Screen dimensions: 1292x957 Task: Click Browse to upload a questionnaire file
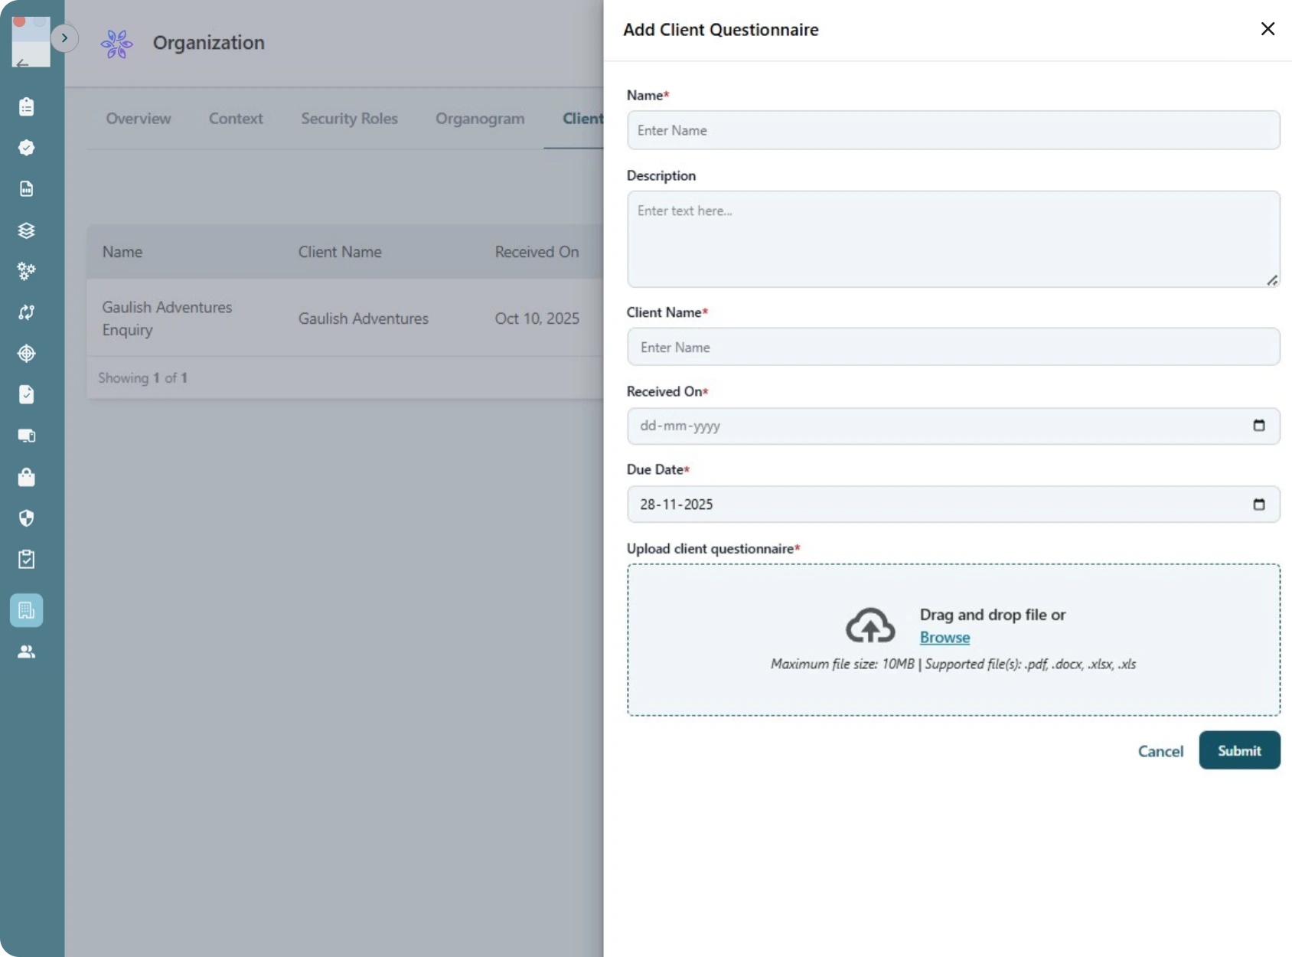coord(945,637)
